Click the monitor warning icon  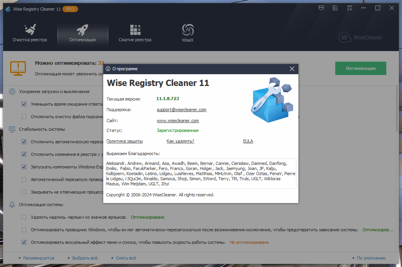tap(18, 68)
